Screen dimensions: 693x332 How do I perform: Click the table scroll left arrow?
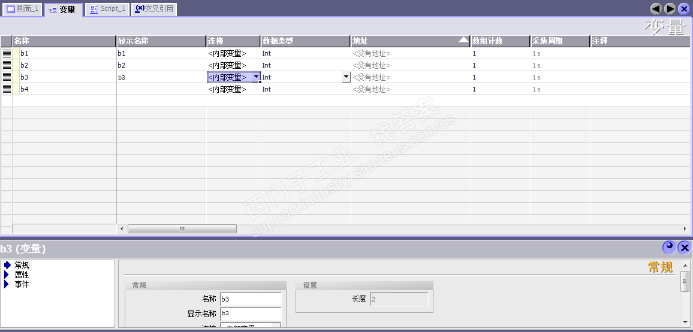pyautogui.click(x=122, y=229)
